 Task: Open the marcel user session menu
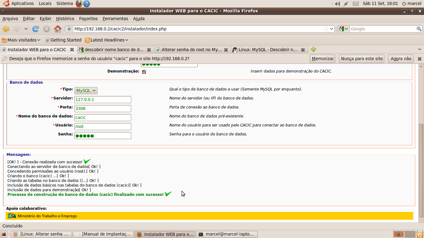click(412, 3)
